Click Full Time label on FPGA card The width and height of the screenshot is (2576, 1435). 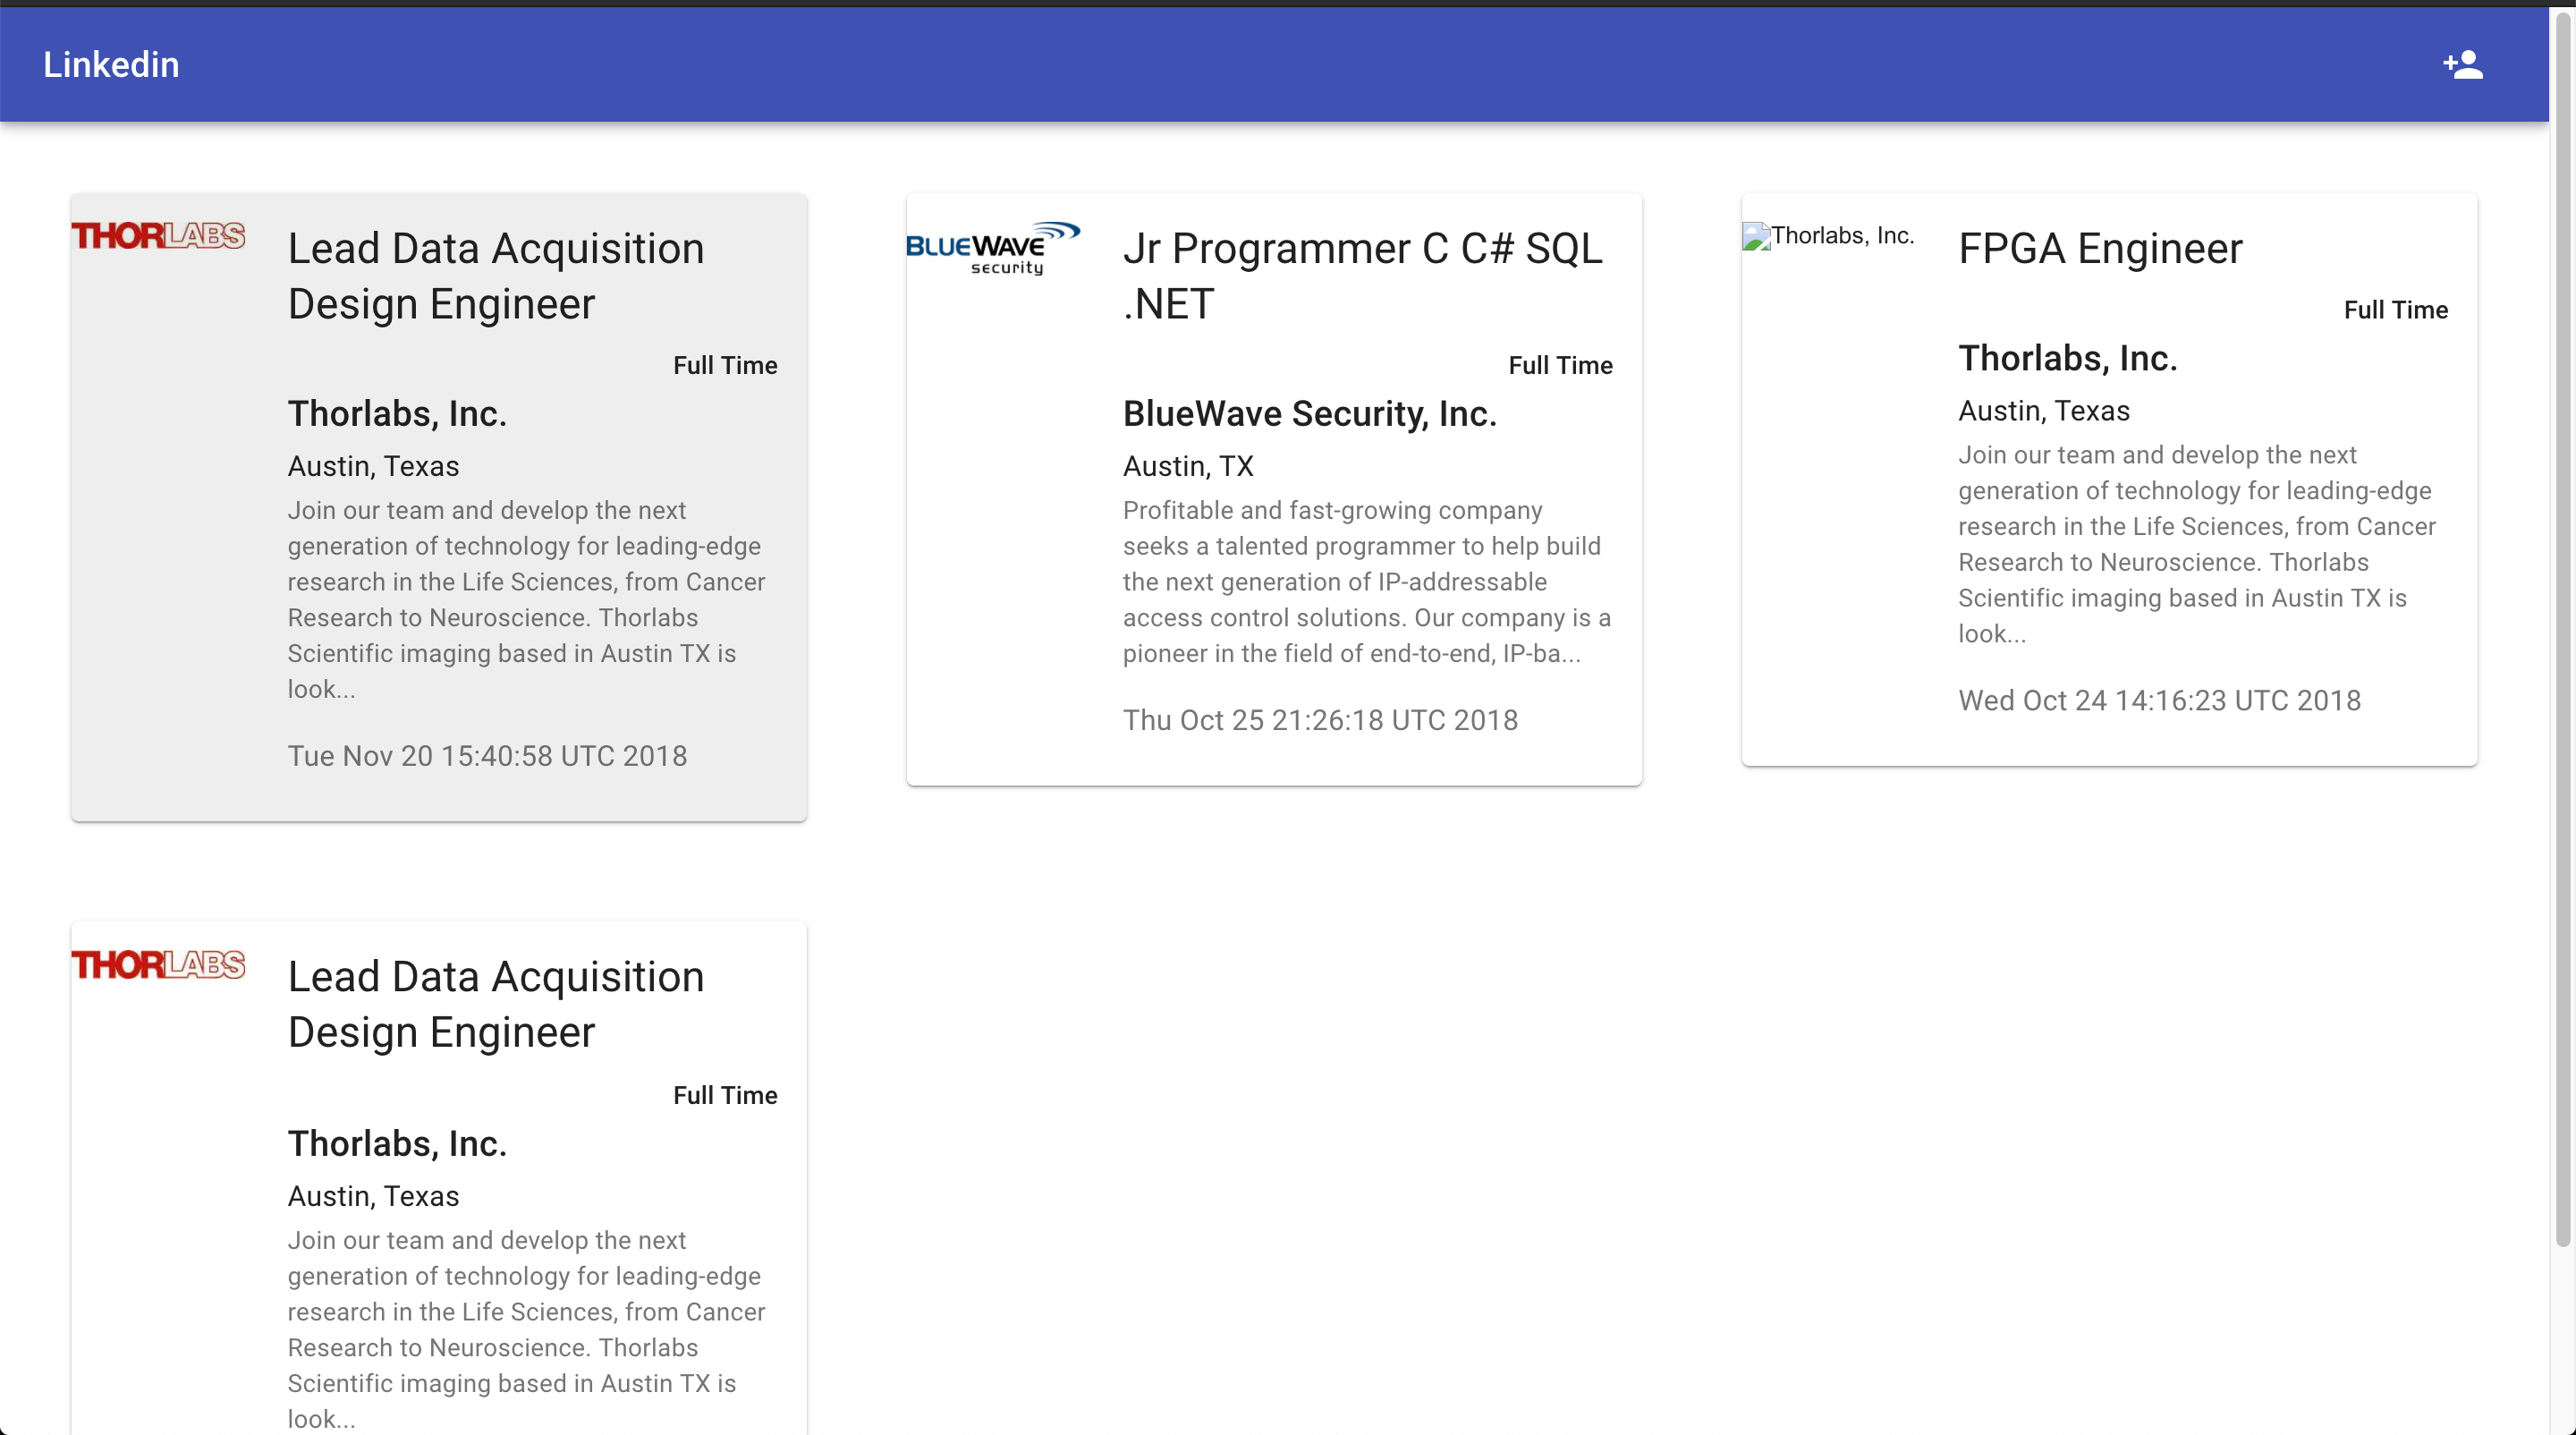click(2395, 310)
